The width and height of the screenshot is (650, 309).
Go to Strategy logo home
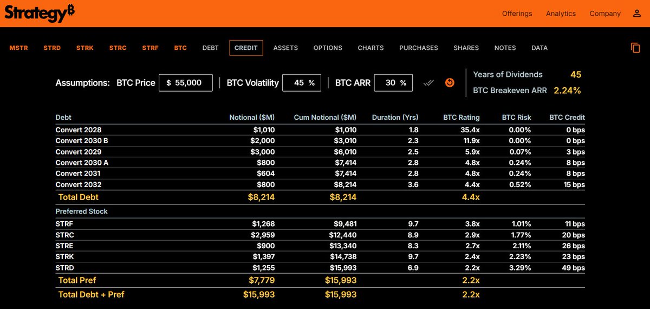(40, 13)
